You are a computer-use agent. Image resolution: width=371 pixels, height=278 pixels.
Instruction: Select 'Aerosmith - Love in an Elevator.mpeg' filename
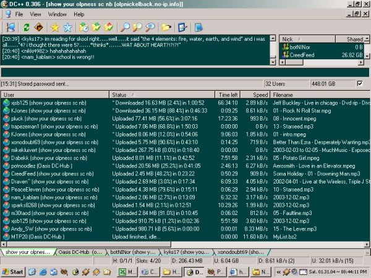pyautogui.click(x=313, y=166)
